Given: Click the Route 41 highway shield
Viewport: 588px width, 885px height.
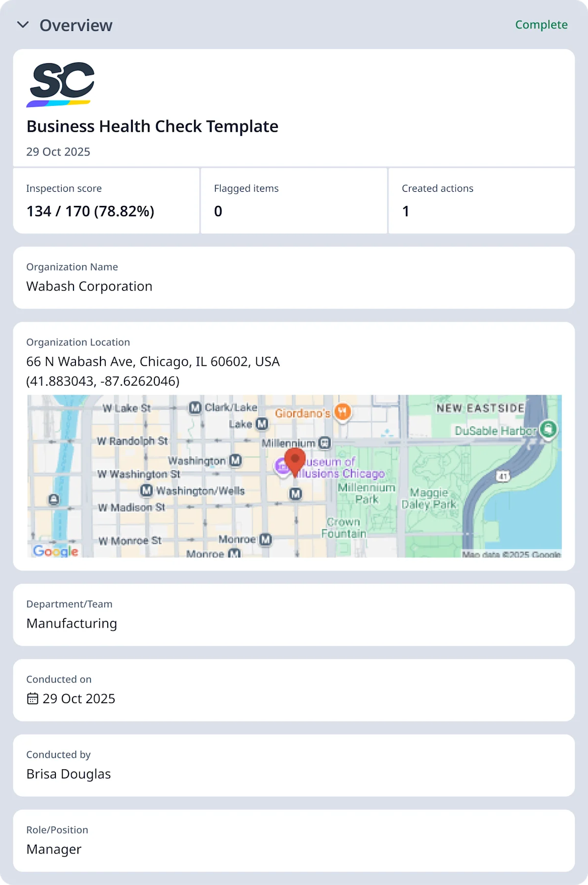Looking at the screenshot, I should [x=503, y=476].
